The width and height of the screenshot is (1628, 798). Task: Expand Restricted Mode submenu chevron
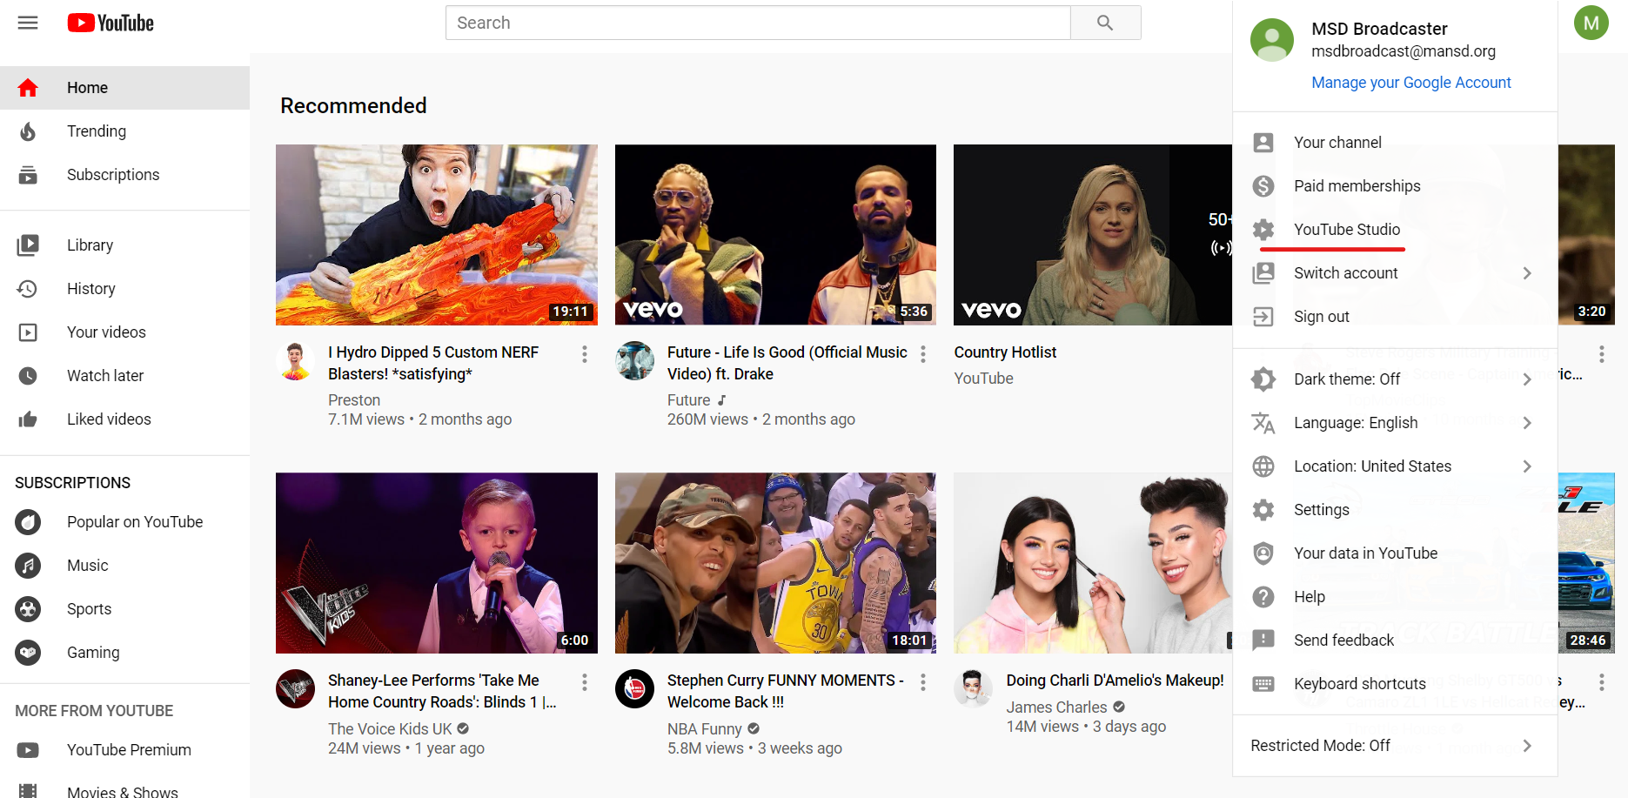tap(1527, 746)
